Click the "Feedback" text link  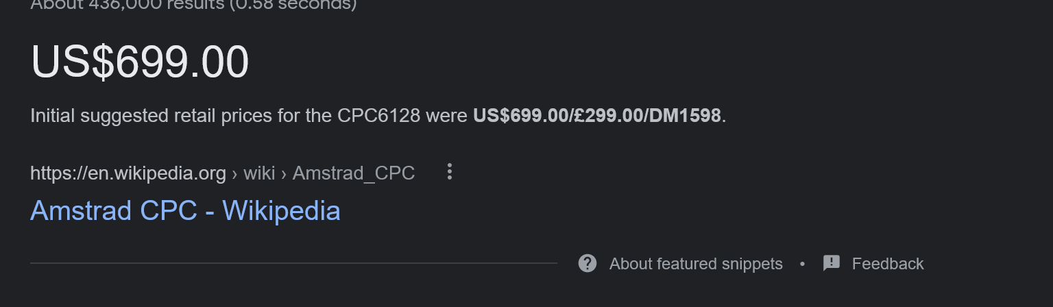coord(888,264)
